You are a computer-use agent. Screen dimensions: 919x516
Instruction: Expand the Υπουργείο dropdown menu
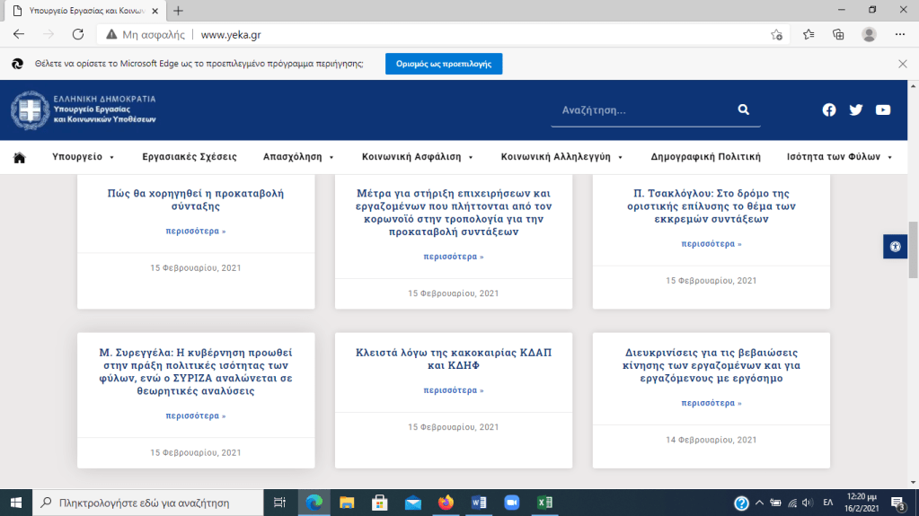click(x=83, y=157)
